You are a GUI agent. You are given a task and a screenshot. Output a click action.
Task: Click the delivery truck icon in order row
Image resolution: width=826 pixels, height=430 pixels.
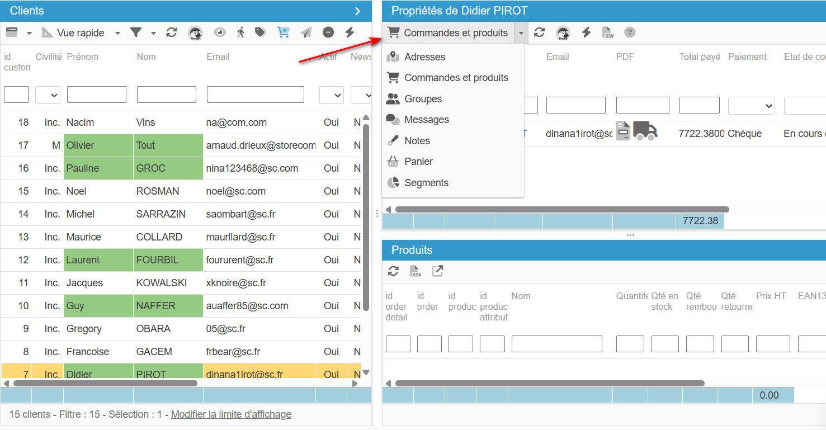point(645,131)
